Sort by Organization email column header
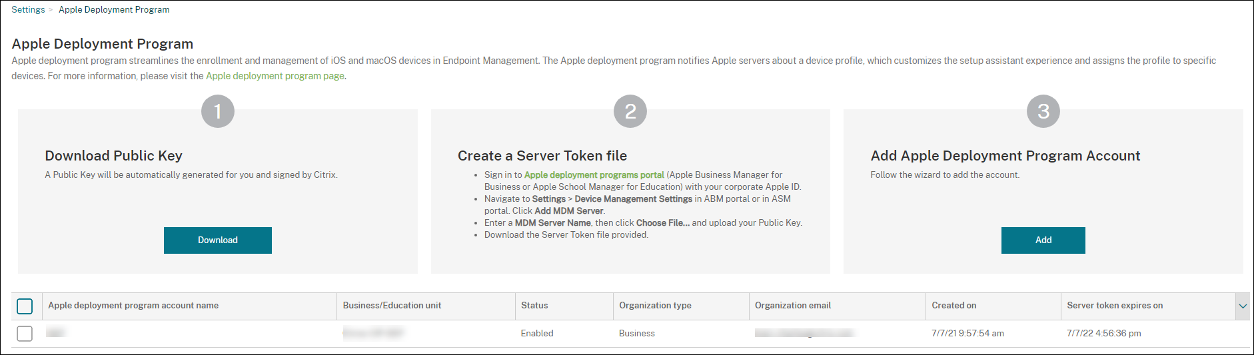This screenshot has height=355, width=1254. click(792, 306)
